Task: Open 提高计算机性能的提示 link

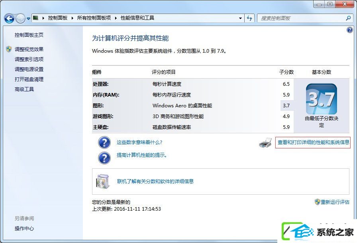Action: tap(141, 155)
